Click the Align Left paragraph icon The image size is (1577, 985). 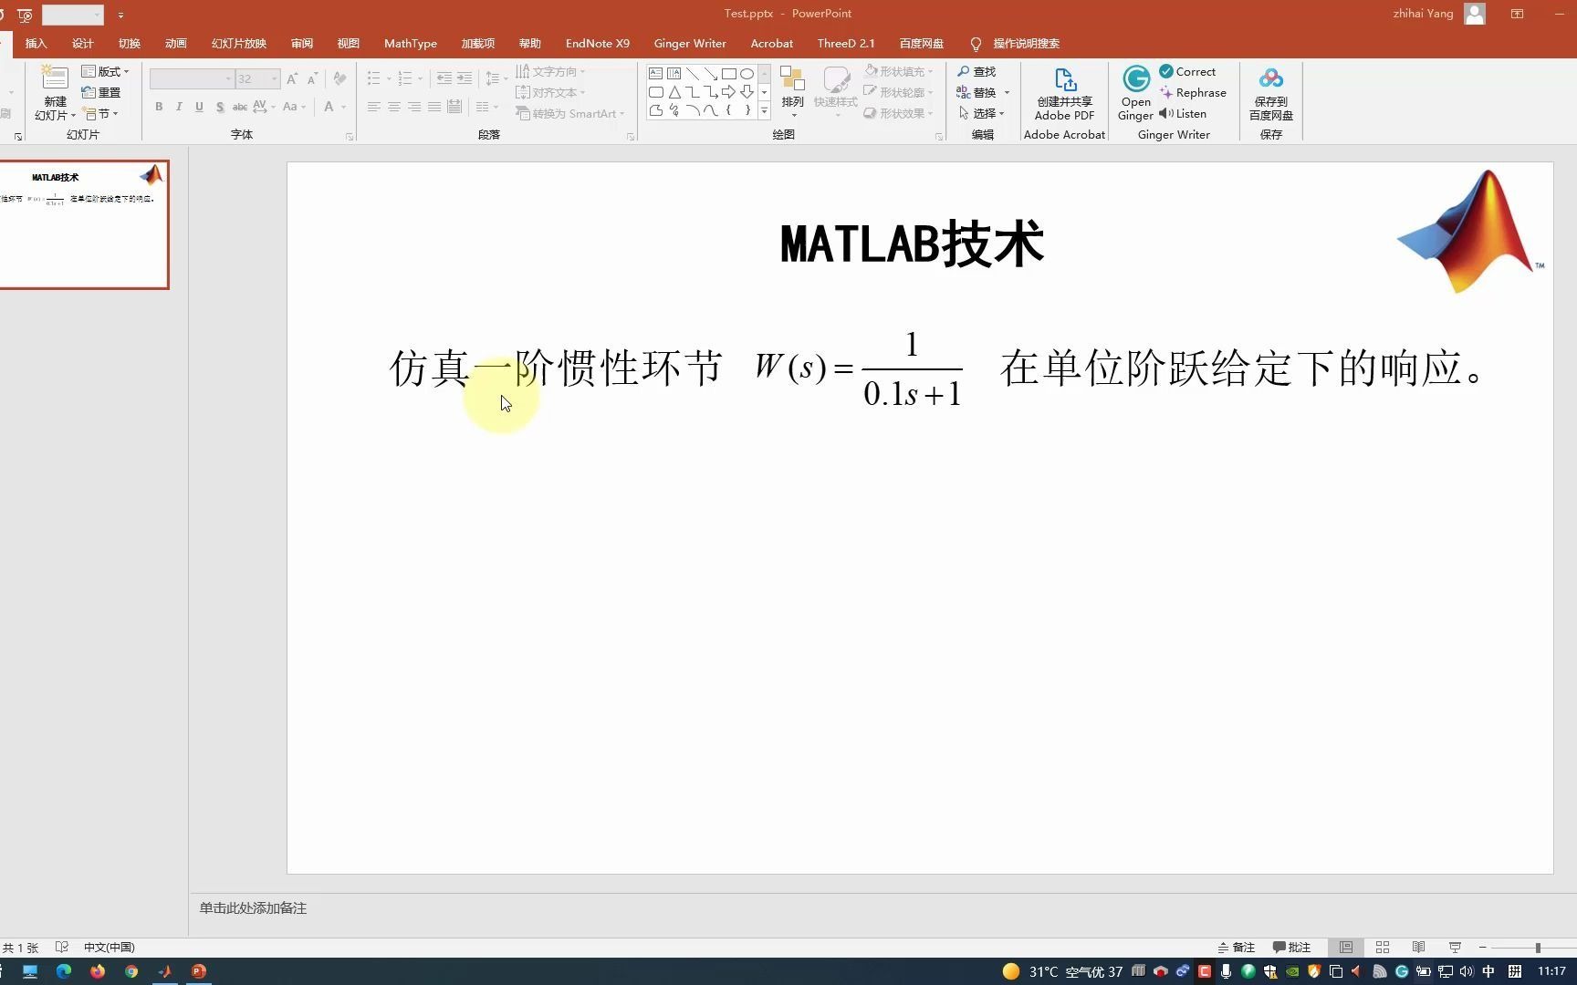click(374, 107)
